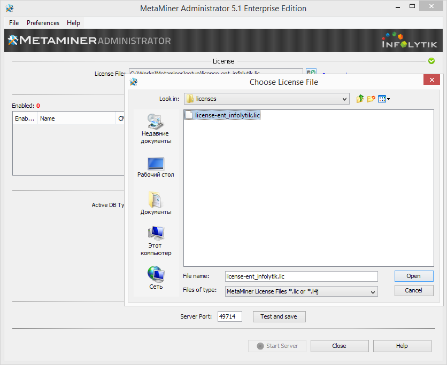This screenshot has height=365, width=447.
Task: Open the Help menu
Action: tap(73, 23)
